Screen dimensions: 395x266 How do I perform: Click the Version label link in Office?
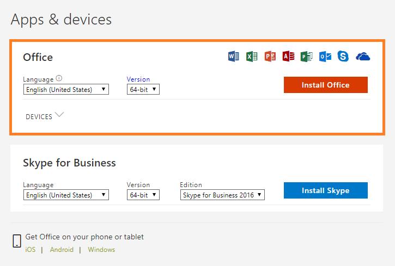pos(138,79)
